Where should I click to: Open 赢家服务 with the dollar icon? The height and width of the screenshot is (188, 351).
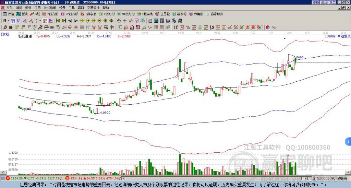pos(215,14)
